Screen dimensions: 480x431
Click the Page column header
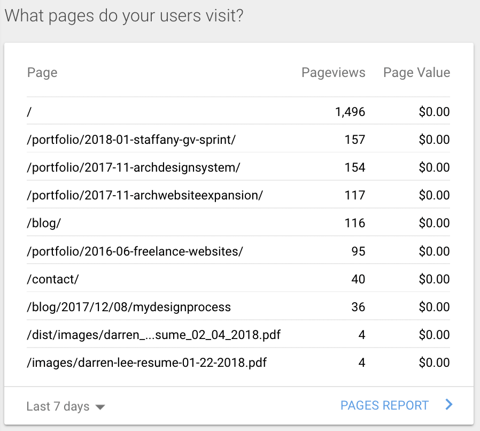point(42,73)
